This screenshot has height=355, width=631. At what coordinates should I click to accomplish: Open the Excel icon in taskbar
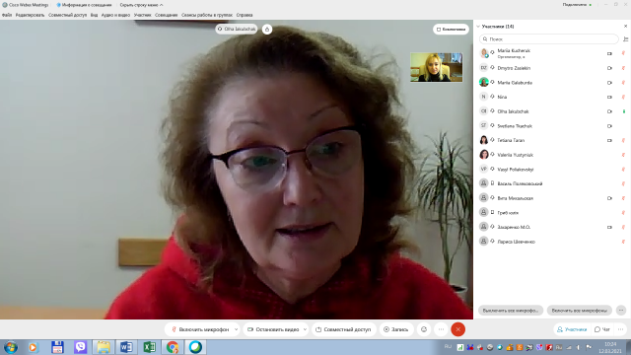tap(149, 347)
